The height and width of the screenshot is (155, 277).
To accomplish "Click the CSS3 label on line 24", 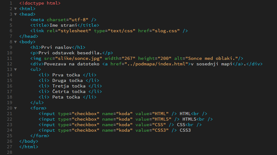I will (x=185, y=130).
